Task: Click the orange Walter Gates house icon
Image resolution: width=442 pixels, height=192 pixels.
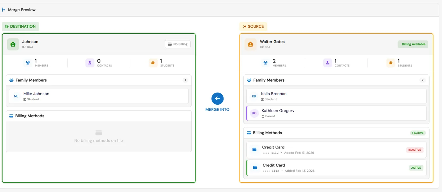Action: coord(251,44)
